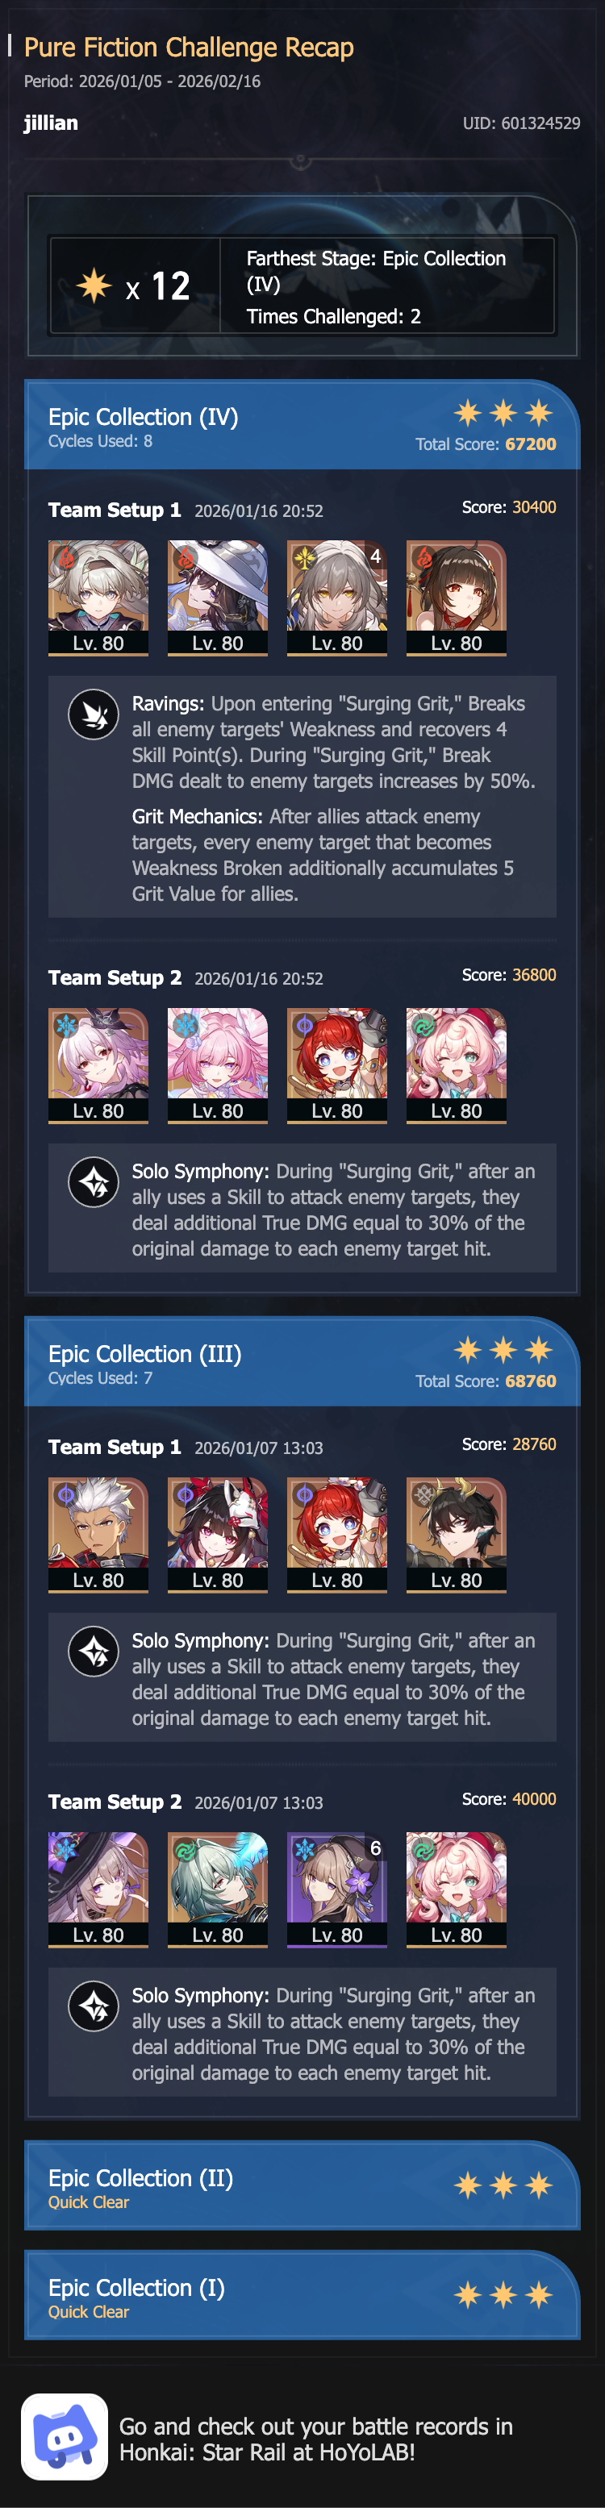Select white-haired first character in 28760 team
The image size is (605, 2508).
pos(98,1535)
